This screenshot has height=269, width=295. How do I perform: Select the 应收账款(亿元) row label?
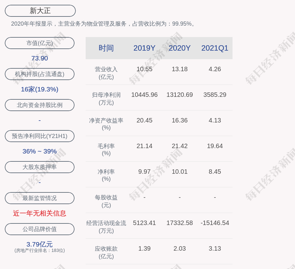click(106, 253)
